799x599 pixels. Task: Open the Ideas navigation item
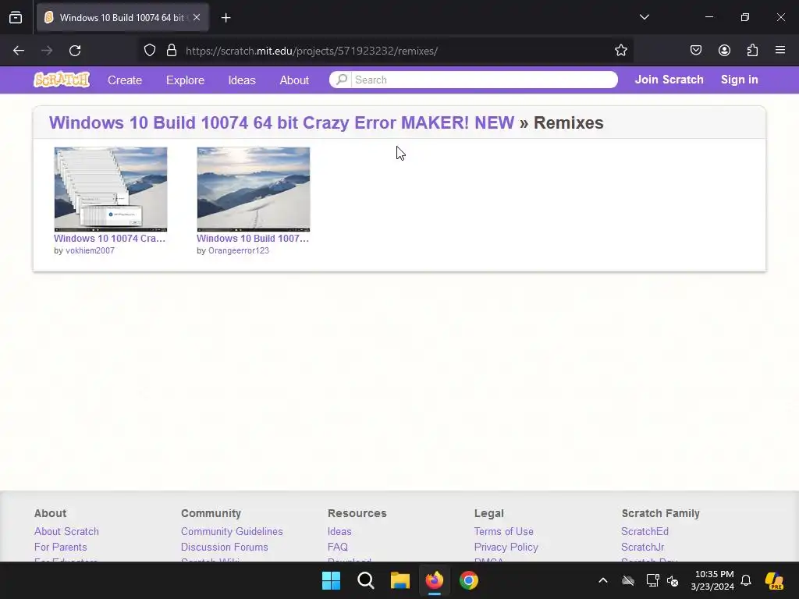tap(242, 80)
